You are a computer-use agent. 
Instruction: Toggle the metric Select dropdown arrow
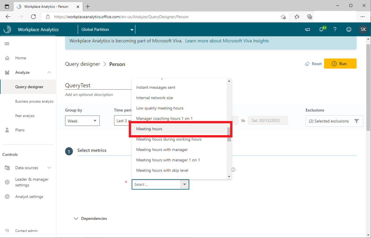click(185, 185)
